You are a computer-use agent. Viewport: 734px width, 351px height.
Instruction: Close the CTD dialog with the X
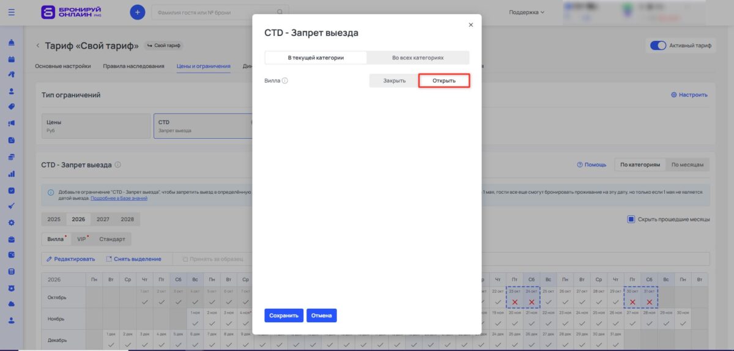tap(470, 25)
